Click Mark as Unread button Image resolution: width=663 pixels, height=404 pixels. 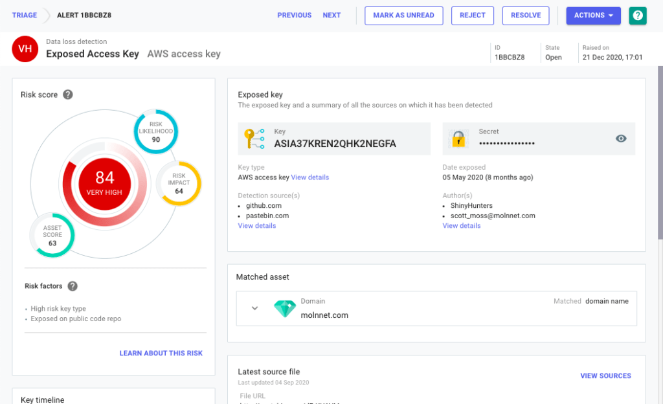click(404, 16)
